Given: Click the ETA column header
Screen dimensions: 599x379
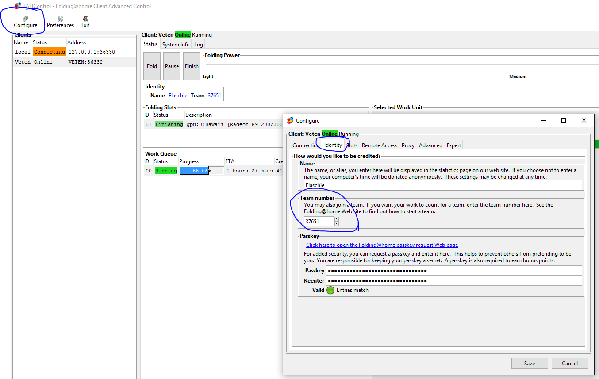Looking at the screenshot, I should pyautogui.click(x=230, y=161).
